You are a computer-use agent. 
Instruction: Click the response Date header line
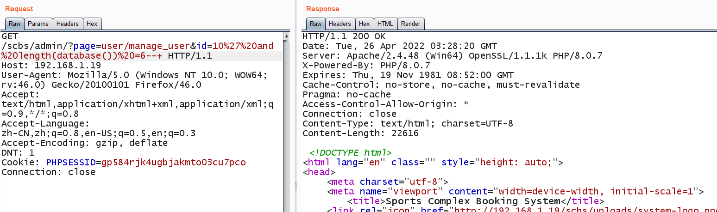(x=400, y=46)
